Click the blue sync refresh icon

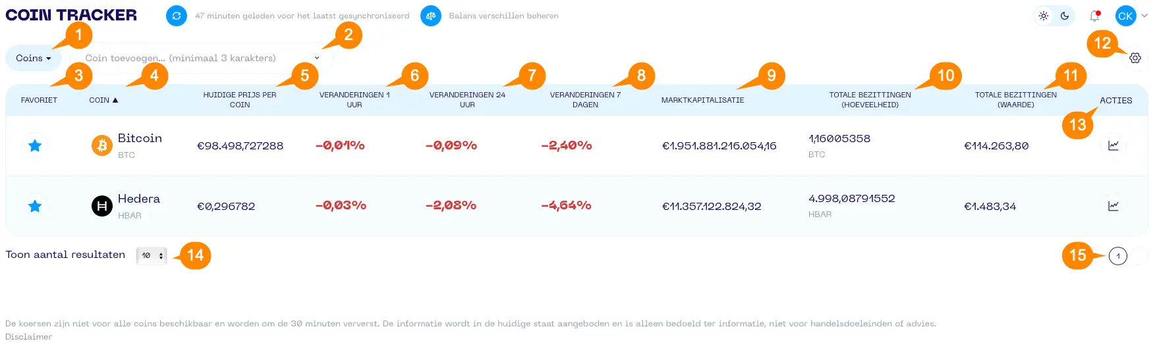coord(177,16)
